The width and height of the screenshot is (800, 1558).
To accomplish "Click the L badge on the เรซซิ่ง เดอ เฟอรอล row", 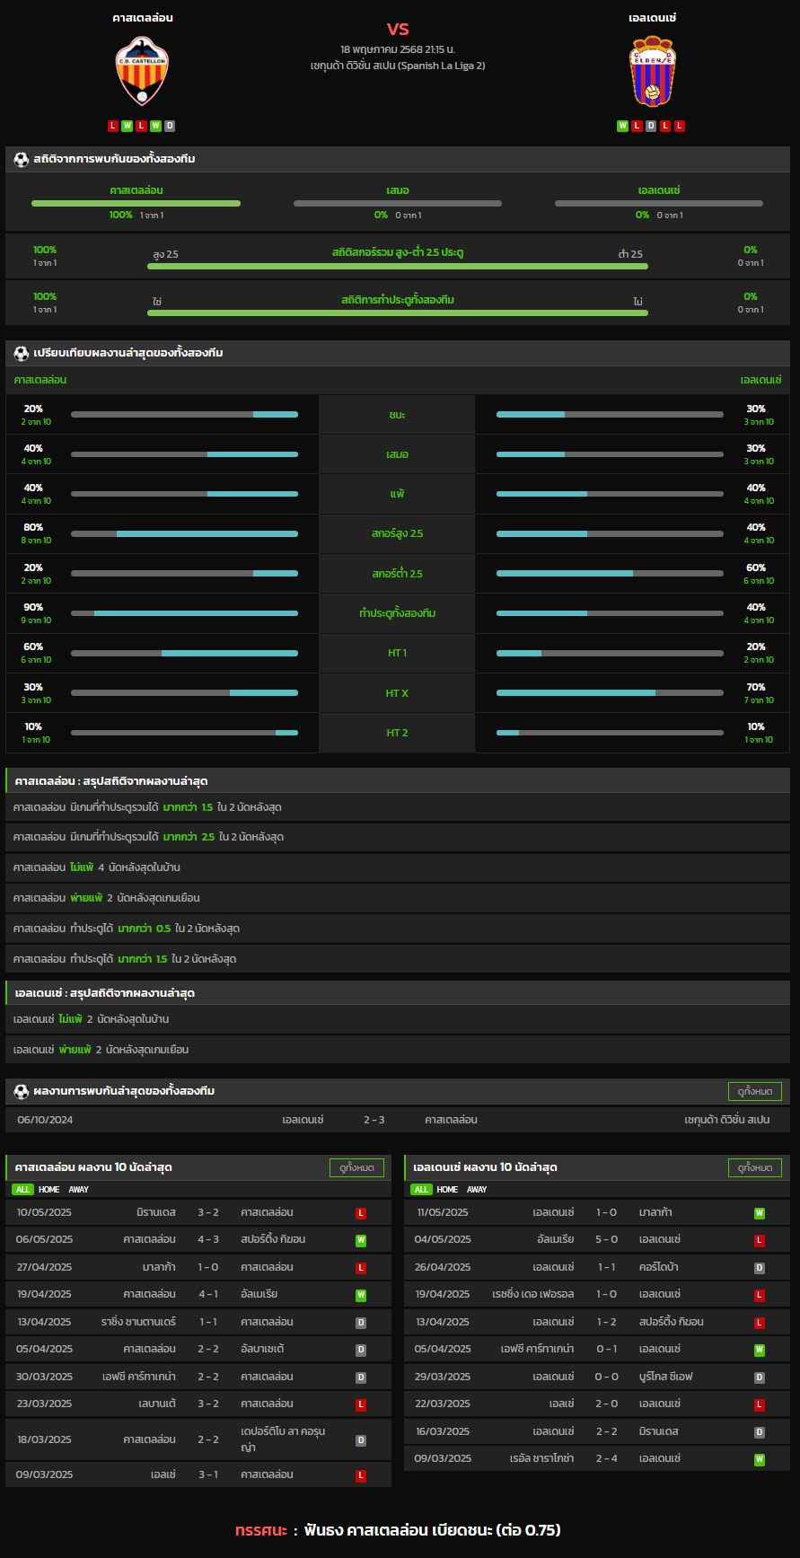I will click(760, 1295).
